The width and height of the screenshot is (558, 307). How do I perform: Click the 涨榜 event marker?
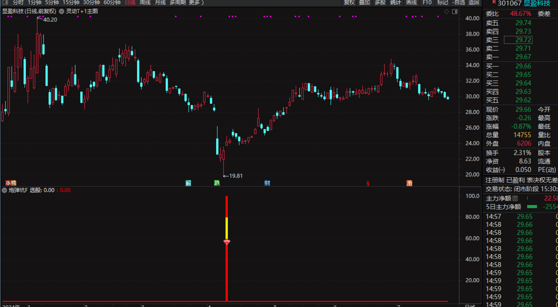tap(11, 183)
